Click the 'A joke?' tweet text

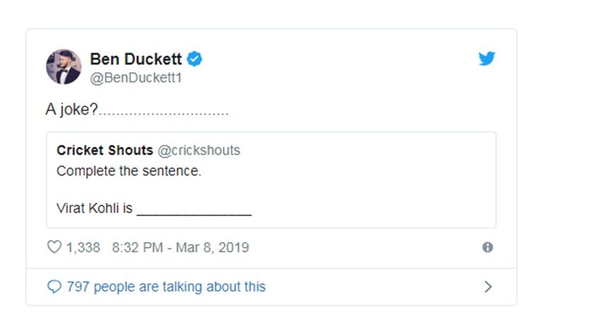point(72,109)
